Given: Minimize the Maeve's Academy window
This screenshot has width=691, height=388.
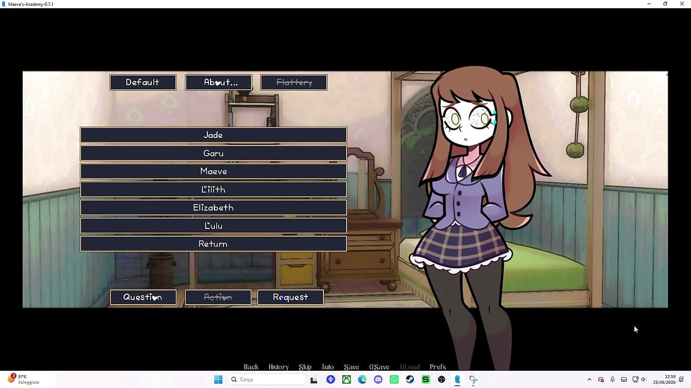Looking at the screenshot, I should [x=649, y=4].
